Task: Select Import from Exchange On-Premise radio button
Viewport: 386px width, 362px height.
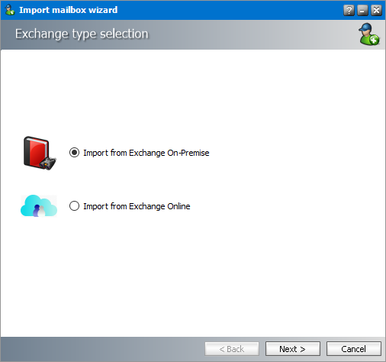Action: [x=74, y=153]
